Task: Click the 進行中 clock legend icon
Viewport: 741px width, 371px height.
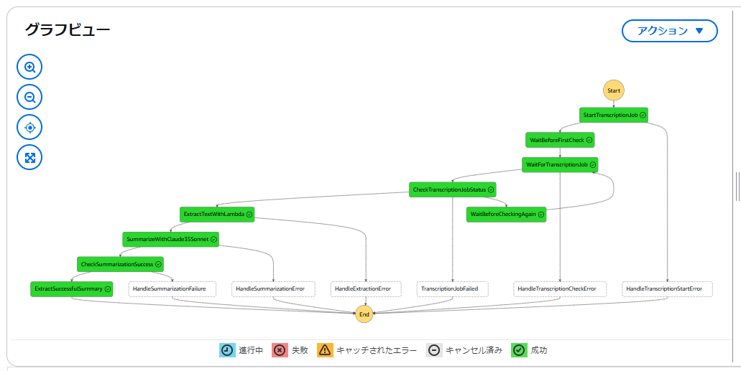Action: click(x=227, y=350)
